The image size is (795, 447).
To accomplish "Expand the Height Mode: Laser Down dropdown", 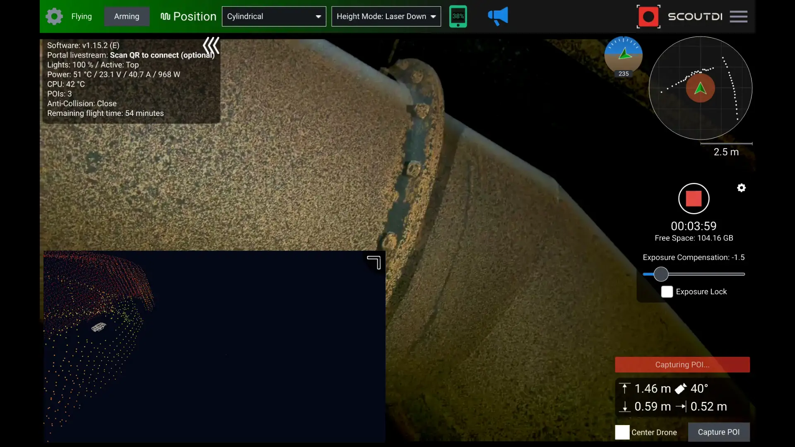I will tap(386, 17).
